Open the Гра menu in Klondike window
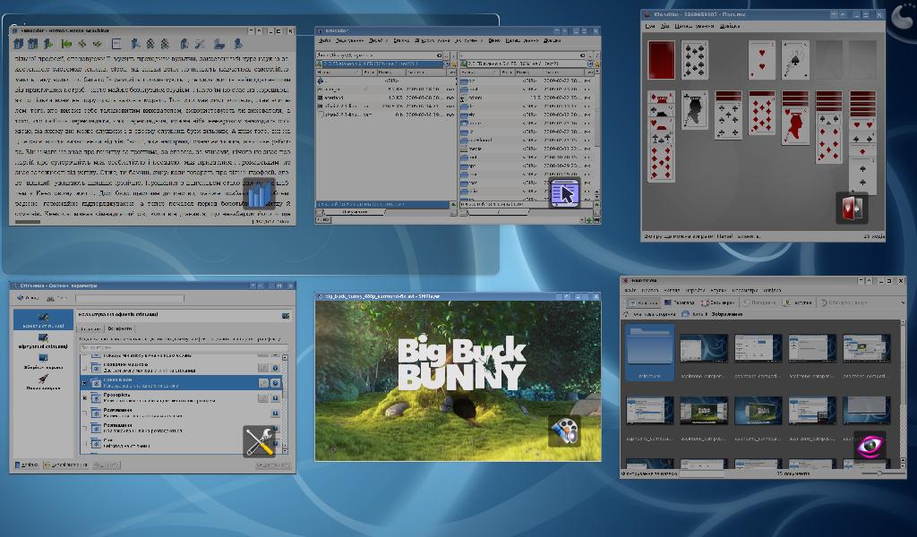The image size is (917, 537). pyautogui.click(x=650, y=26)
